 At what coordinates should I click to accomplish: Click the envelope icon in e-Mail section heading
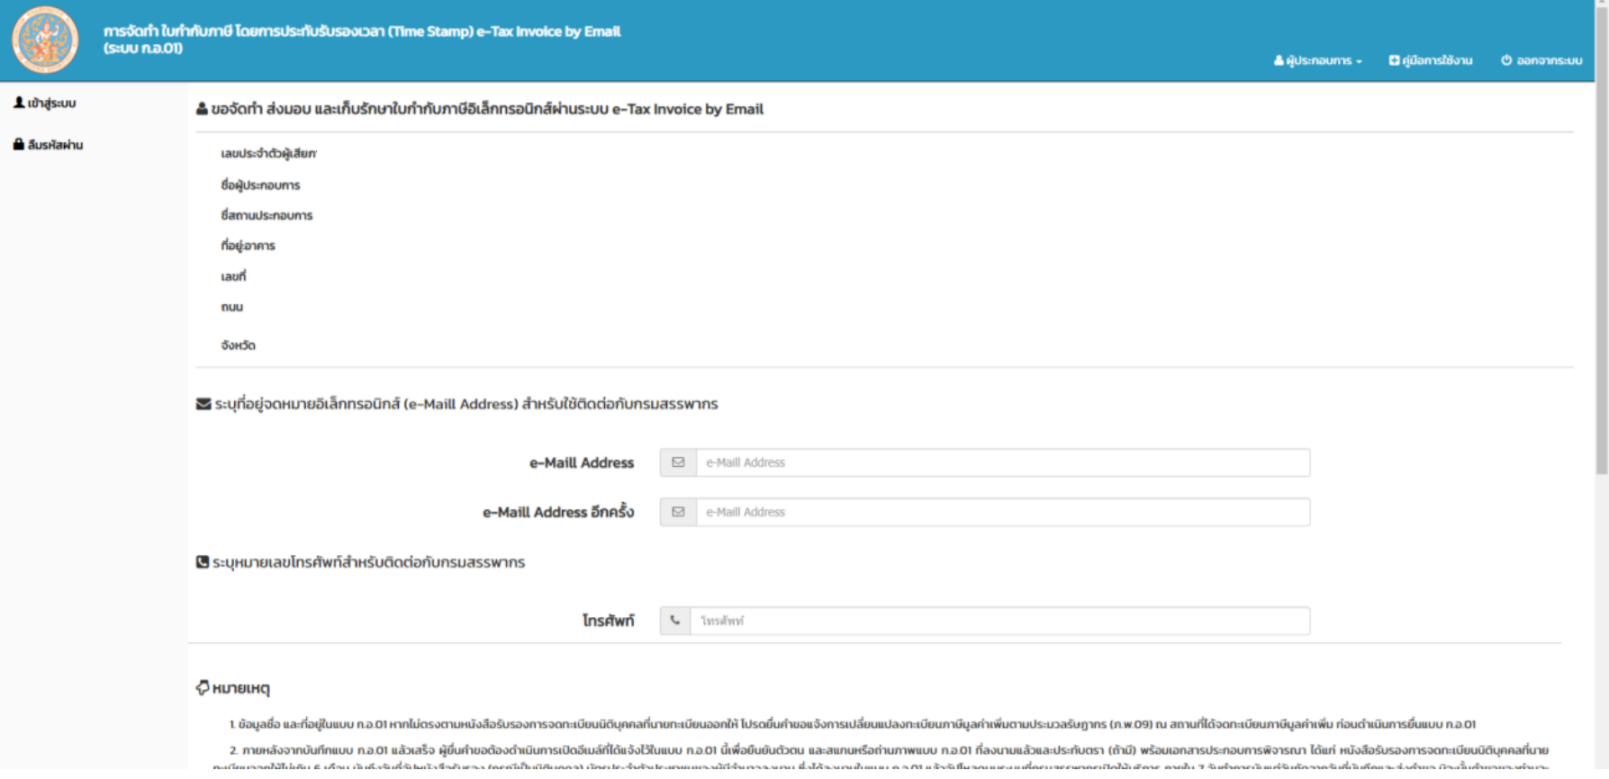click(203, 404)
